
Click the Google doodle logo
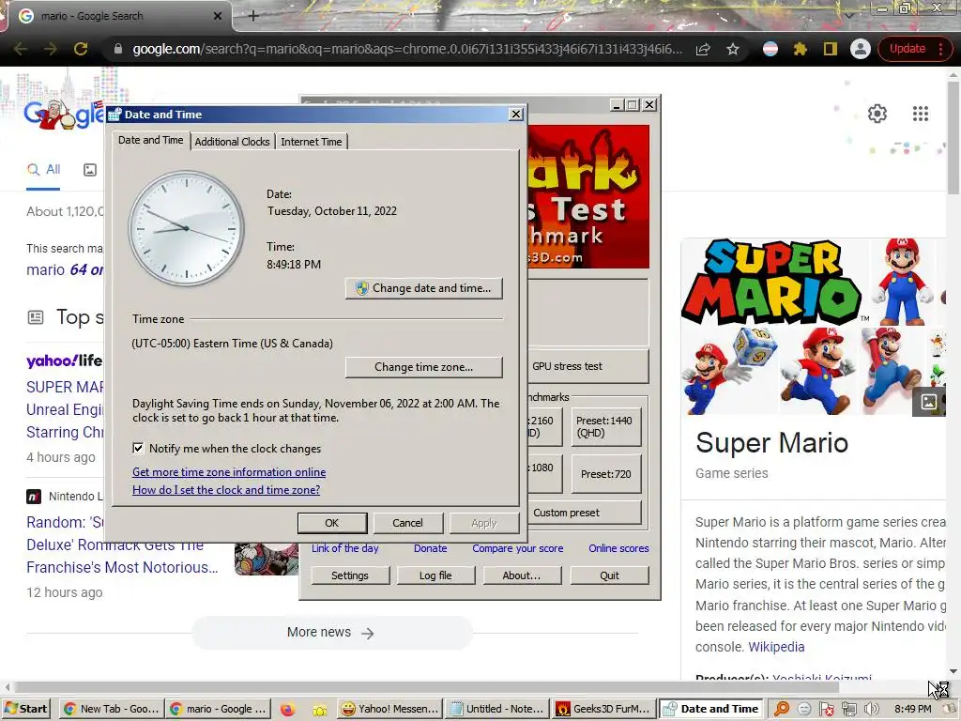(63, 114)
